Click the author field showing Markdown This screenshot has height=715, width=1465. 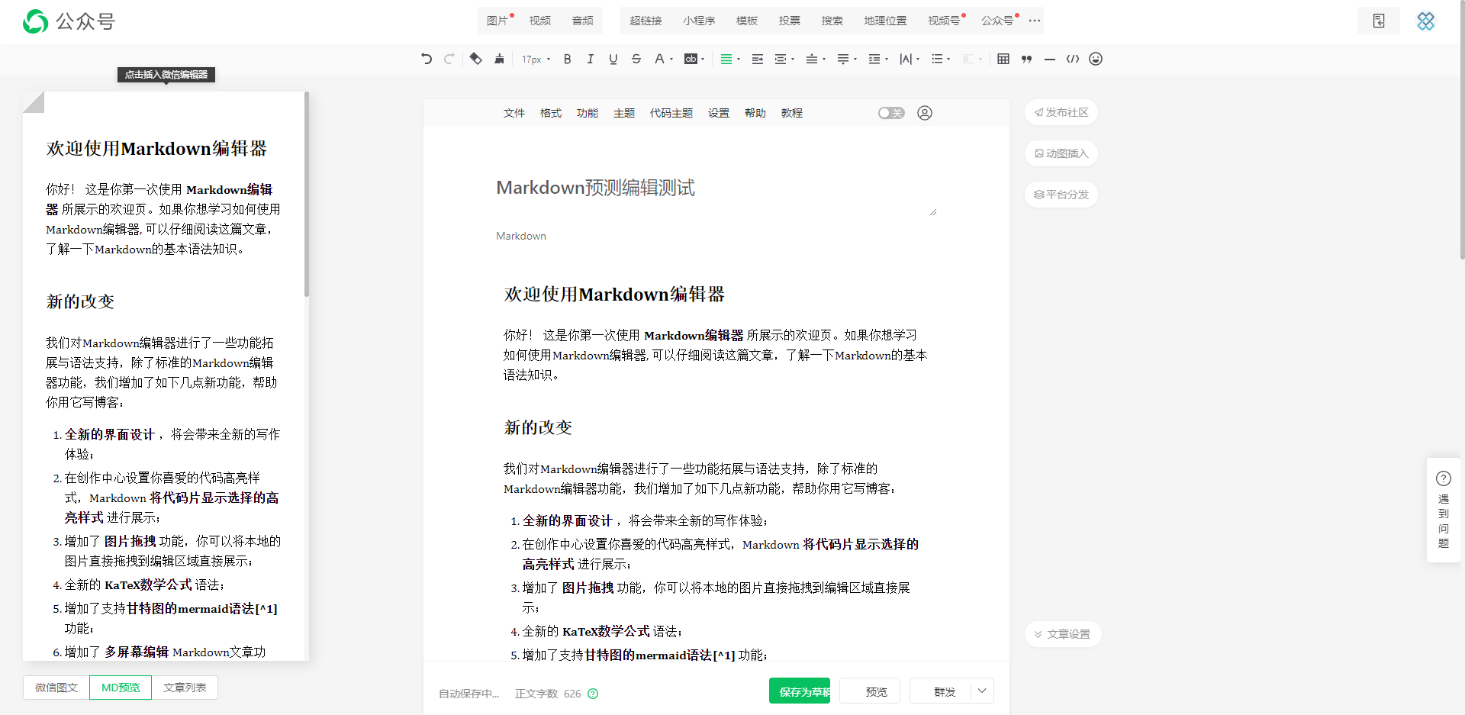point(716,236)
